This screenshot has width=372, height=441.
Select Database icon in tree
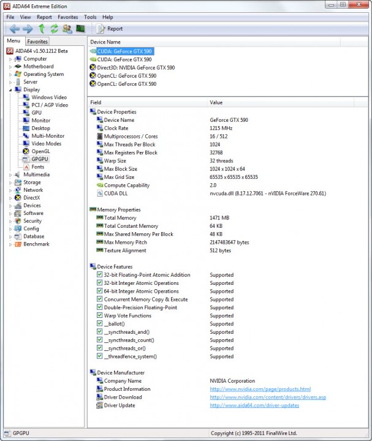pos(18,236)
